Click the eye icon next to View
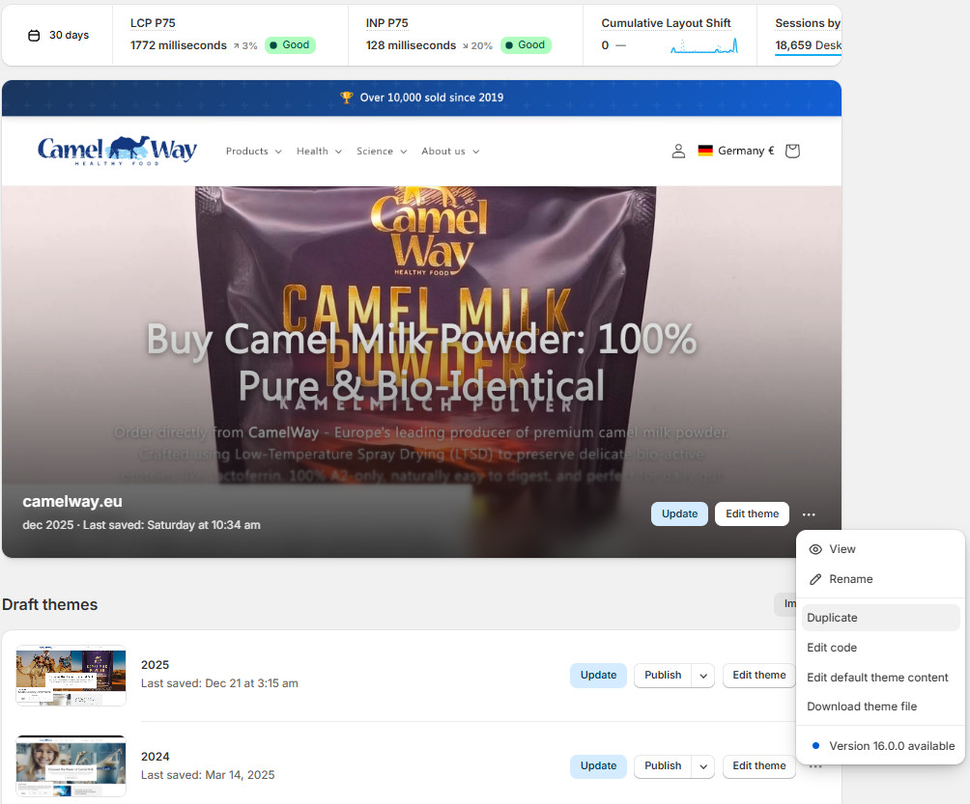 pyautogui.click(x=815, y=549)
